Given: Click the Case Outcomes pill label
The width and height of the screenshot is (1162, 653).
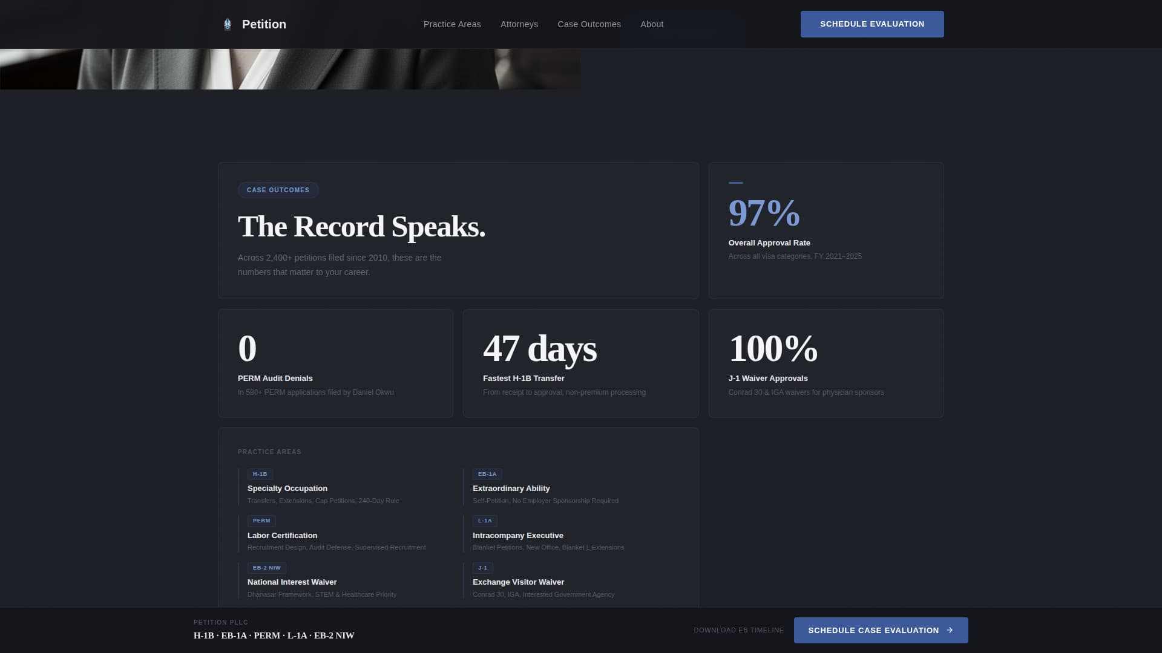Looking at the screenshot, I should point(278,190).
